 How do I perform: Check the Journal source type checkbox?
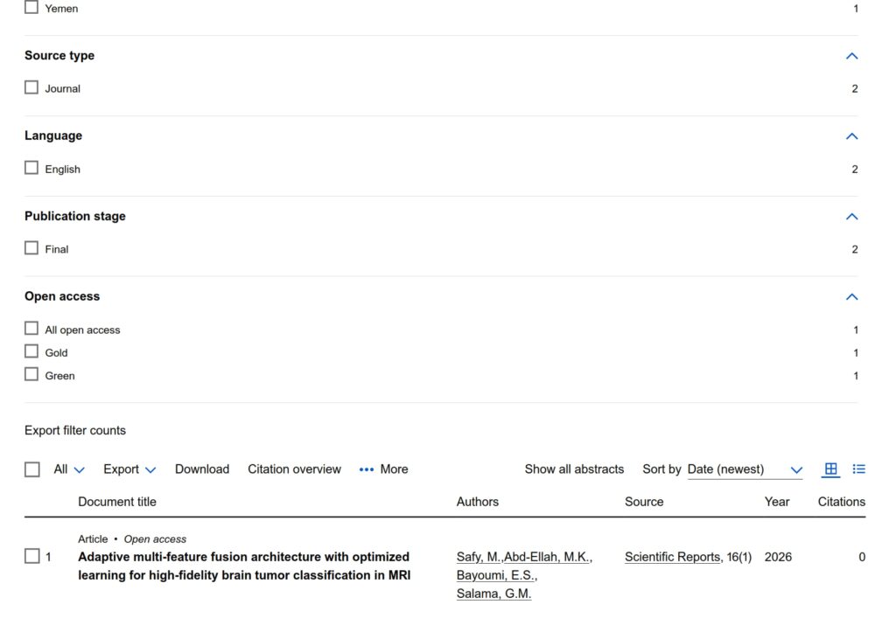click(x=31, y=87)
